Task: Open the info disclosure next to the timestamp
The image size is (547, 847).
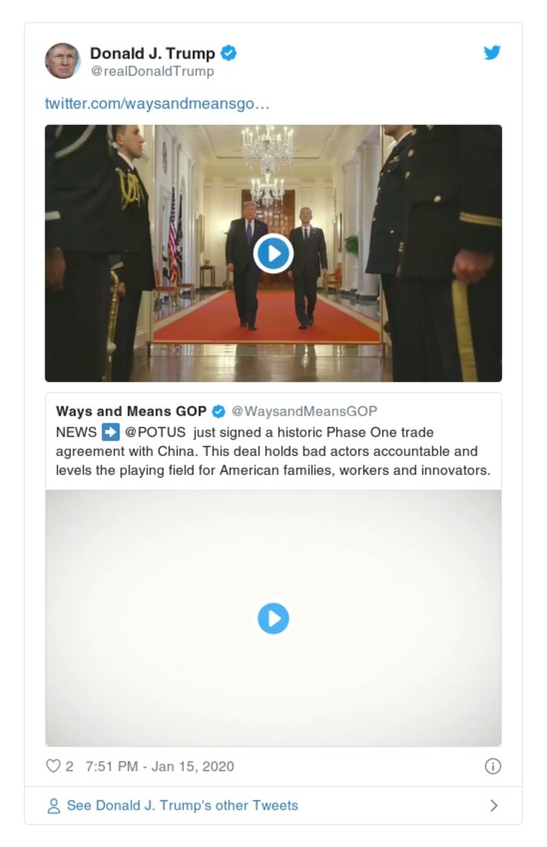Action: click(494, 766)
